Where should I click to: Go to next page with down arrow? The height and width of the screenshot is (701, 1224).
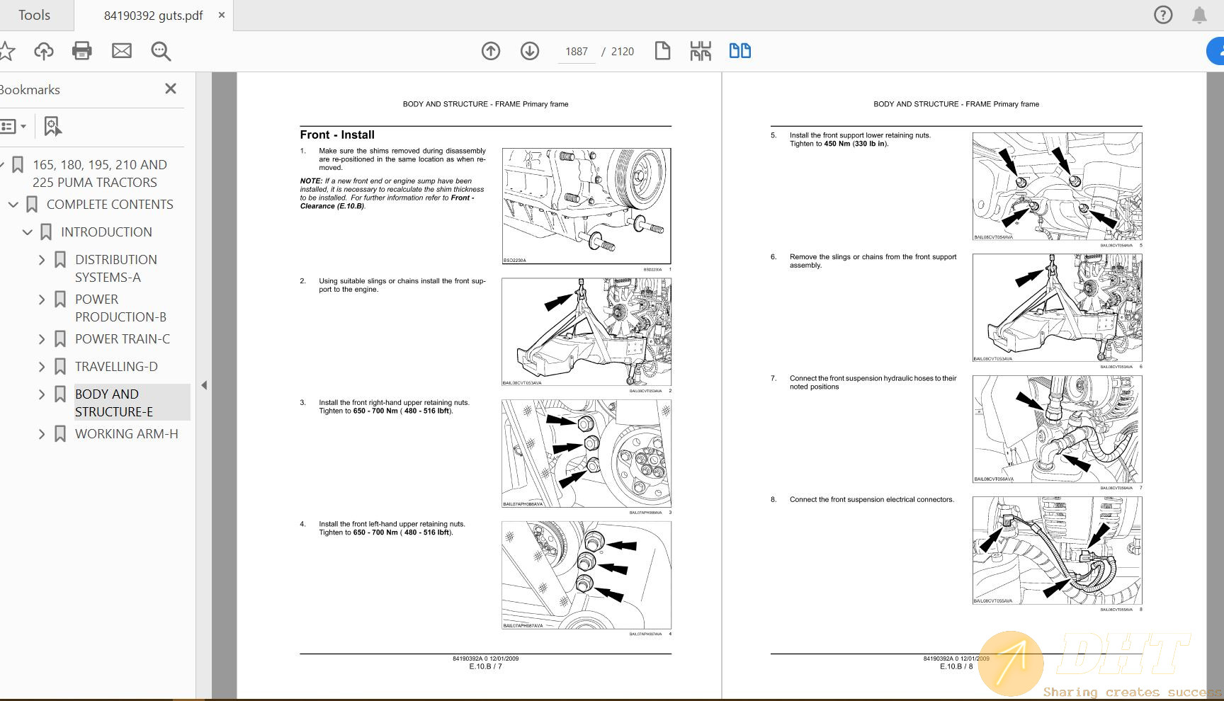[530, 51]
